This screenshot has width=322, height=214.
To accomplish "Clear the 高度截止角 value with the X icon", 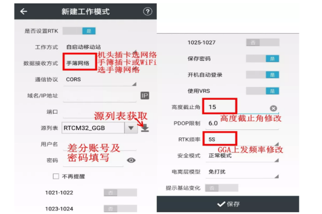I will 273,108.
